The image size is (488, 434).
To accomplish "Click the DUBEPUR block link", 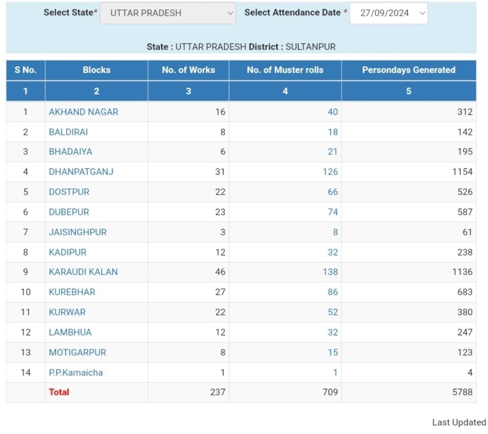I will pyautogui.click(x=69, y=212).
